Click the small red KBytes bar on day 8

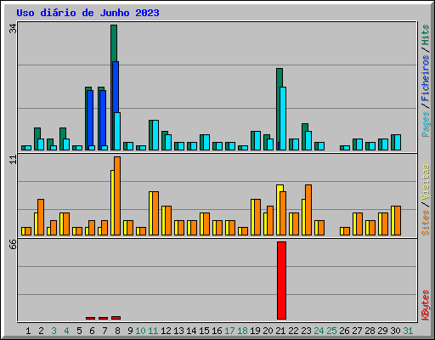pyautogui.click(x=116, y=318)
